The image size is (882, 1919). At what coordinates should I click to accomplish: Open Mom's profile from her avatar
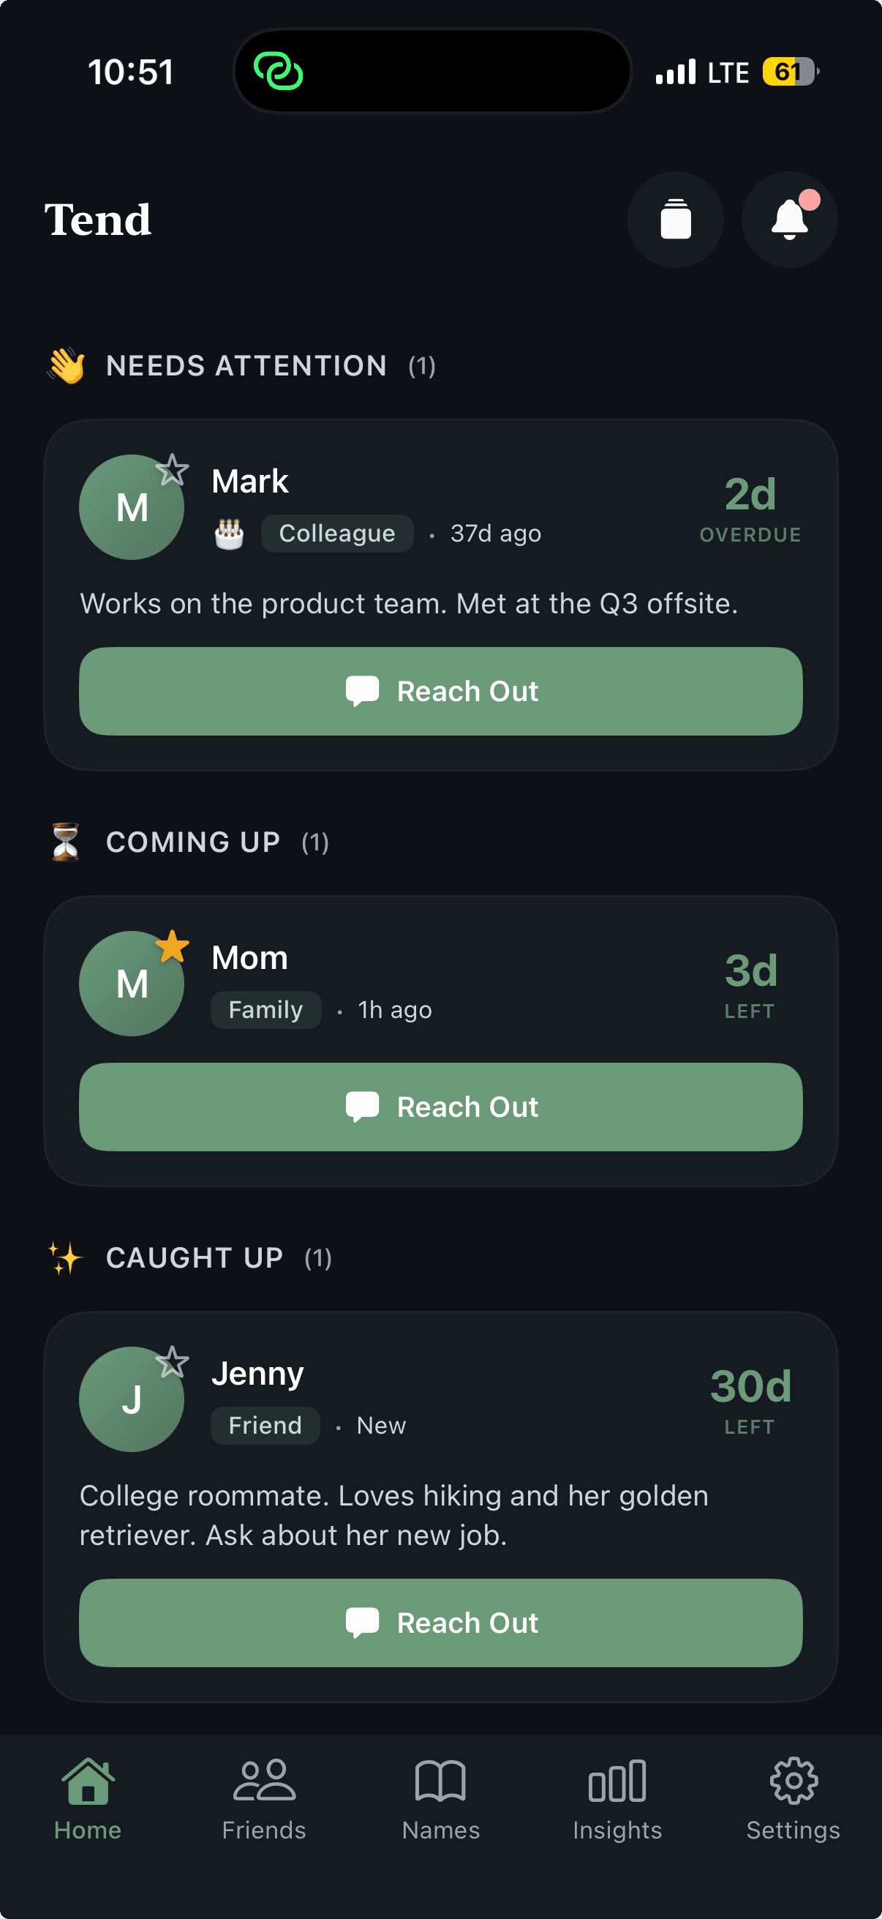click(x=131, y=984)
